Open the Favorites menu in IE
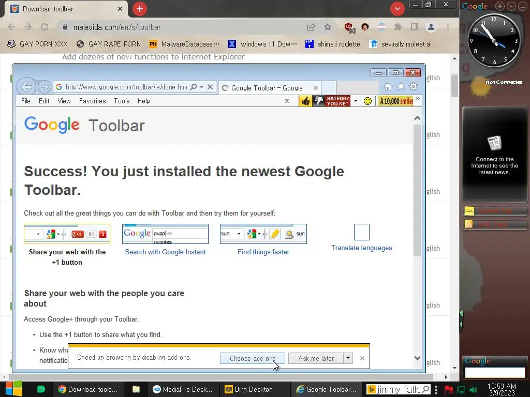Screen dimensions: 530x397 click(x=92, y=101)
